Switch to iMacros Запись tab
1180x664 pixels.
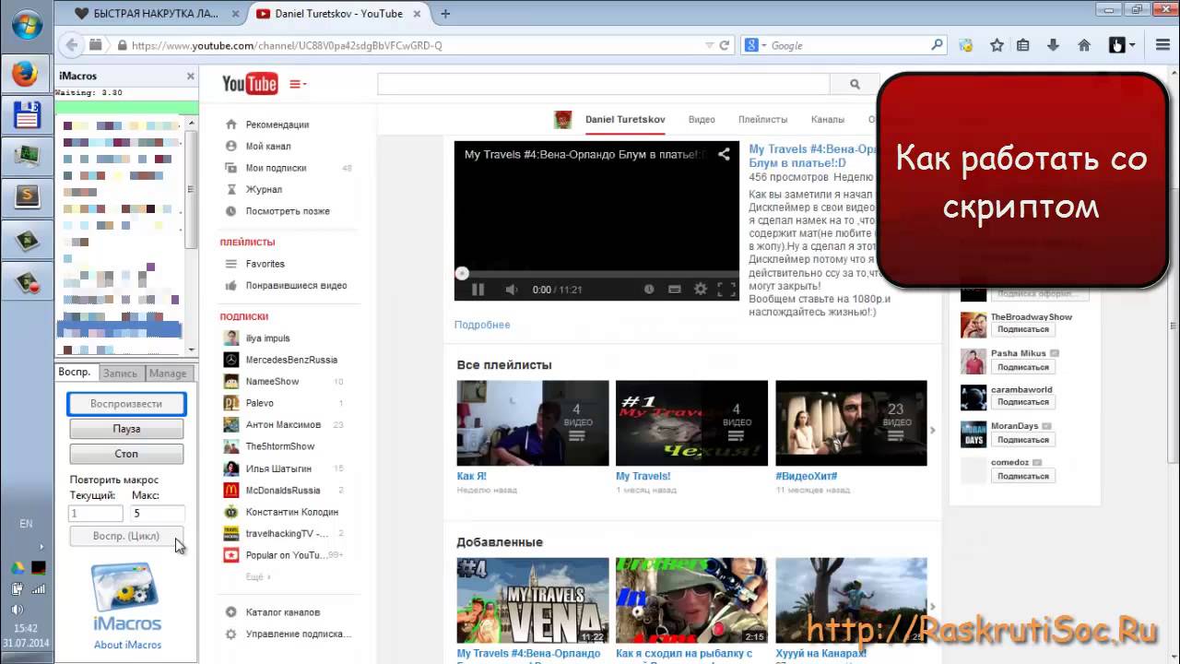tap(120, 373)
